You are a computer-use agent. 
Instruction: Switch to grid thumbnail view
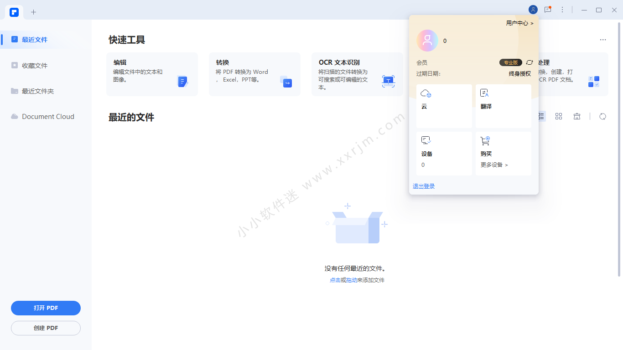click(x=559, y=116)
